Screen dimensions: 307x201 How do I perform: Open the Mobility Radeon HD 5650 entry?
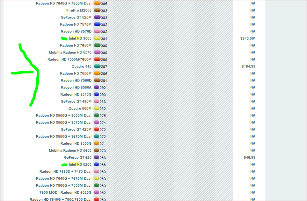pyautogui.click(x=70, y=150)
